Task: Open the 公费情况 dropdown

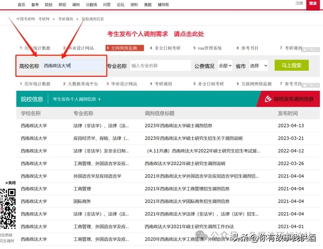Action: [225, 66]
